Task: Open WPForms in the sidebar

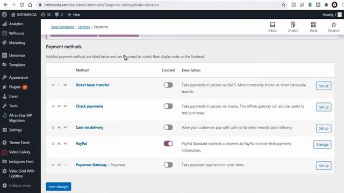Action: pyautogui.click(x=17, y=33)
